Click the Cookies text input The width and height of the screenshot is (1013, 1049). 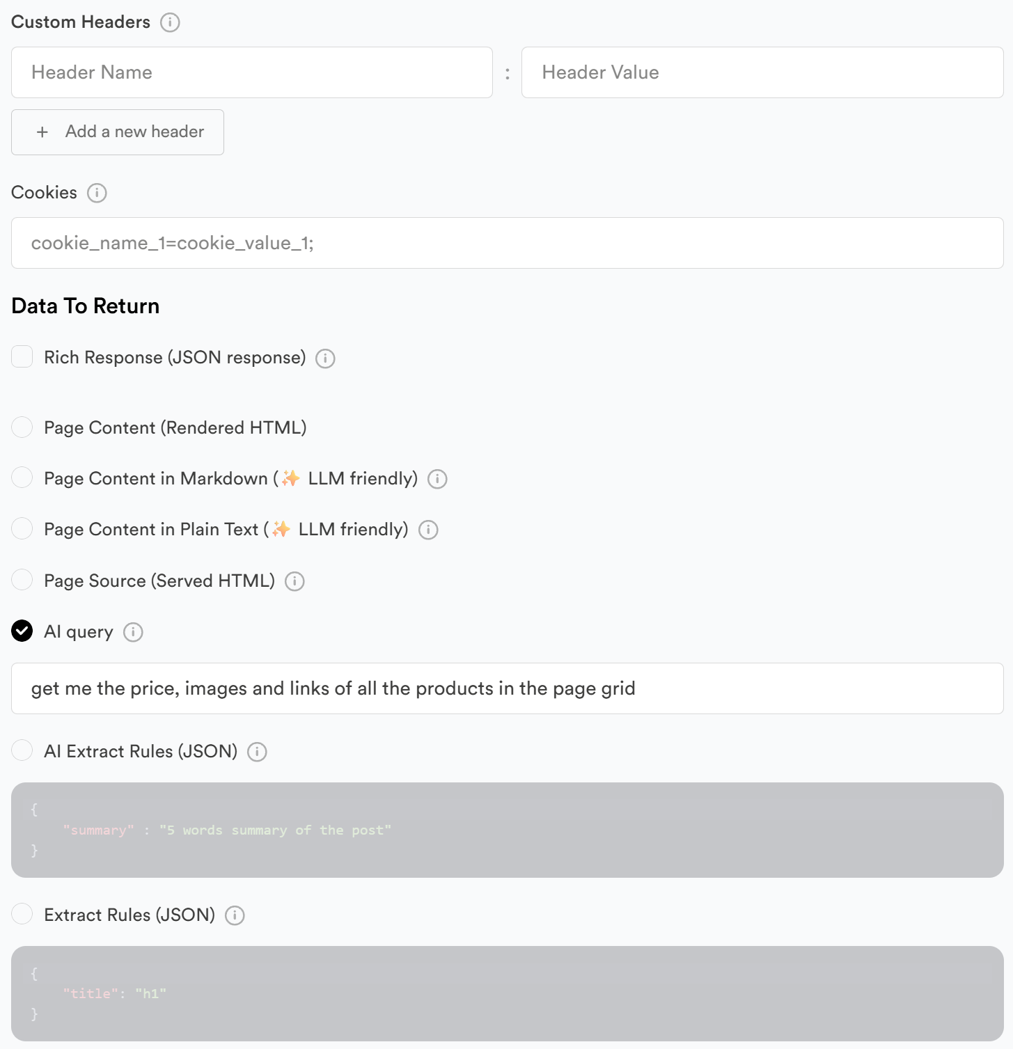[x=507, y=243]
